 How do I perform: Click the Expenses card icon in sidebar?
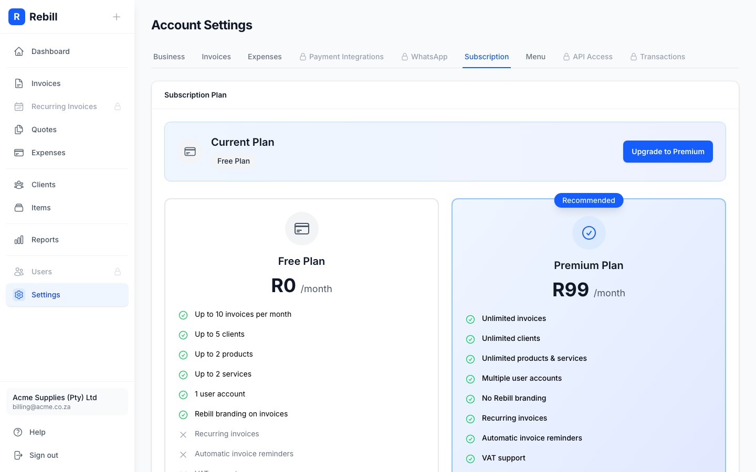coord(19,153)
